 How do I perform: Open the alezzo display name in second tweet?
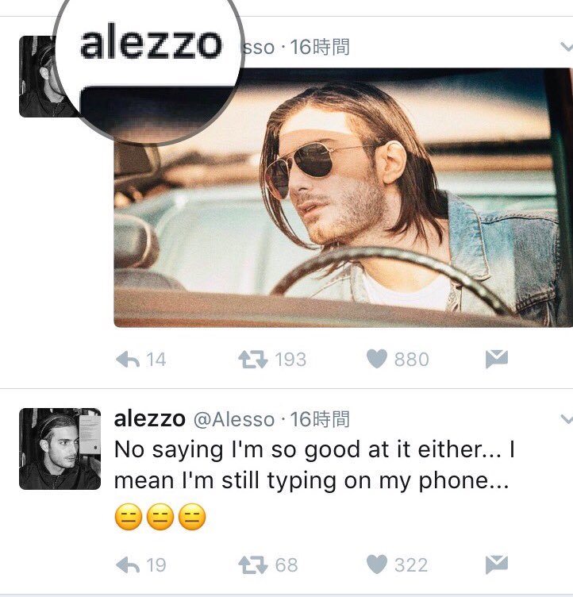(x=150, y=419)
